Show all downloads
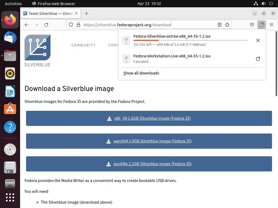 141,73
